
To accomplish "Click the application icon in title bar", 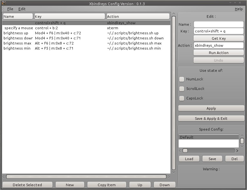I will click(4, 3).
